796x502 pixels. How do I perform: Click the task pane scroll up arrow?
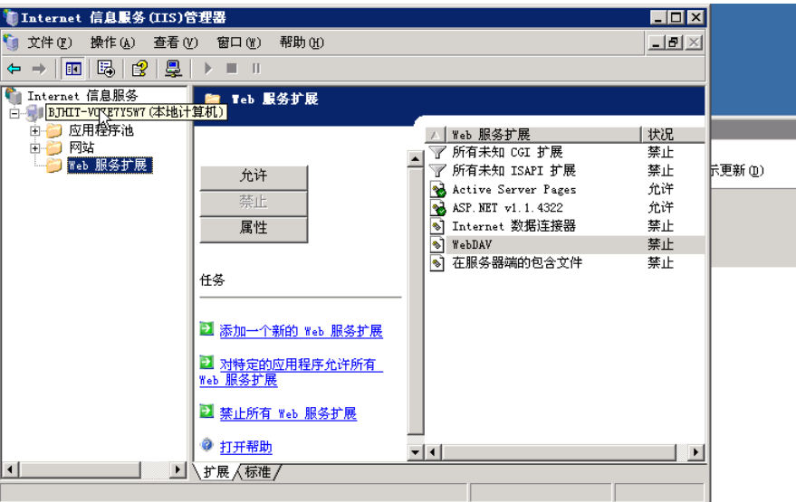[416, 158]
